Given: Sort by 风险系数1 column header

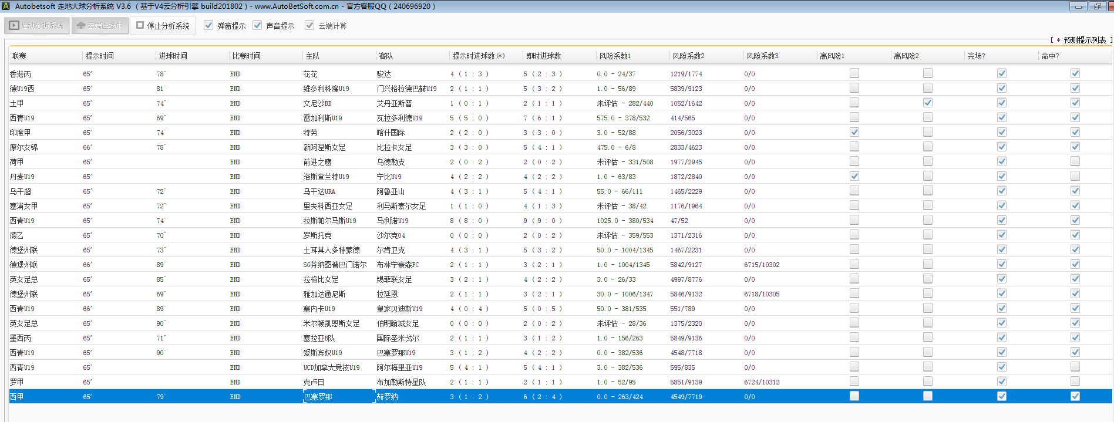Looking at the screenshot, I should tap(615, 56).
